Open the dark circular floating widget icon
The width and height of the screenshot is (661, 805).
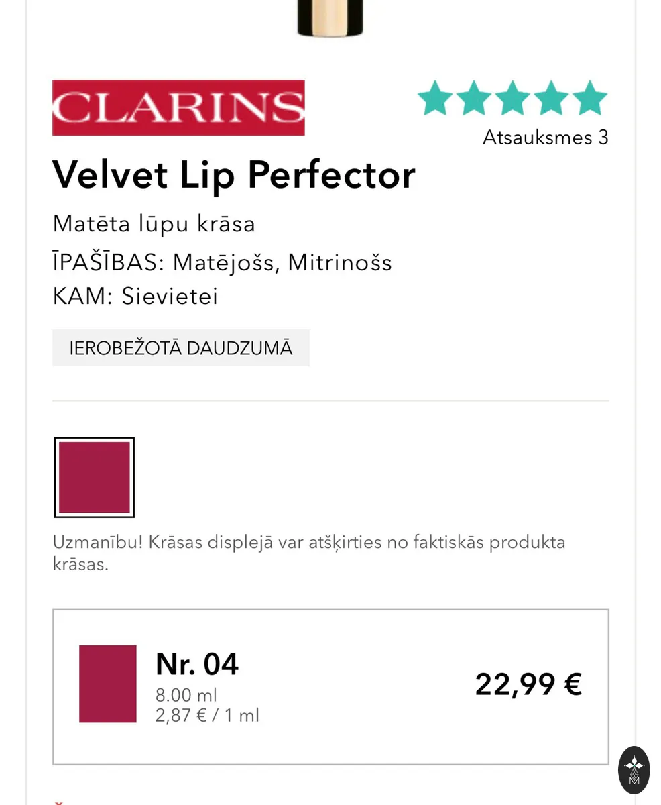pyautogui.click(x=634, y=770)
